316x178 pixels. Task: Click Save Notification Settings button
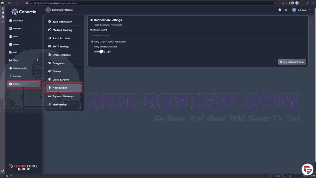[x=292, y=62]
